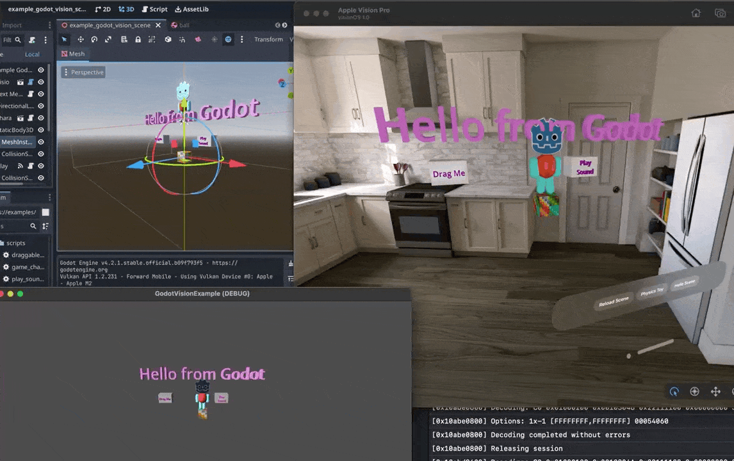This screenshot has width=734, height=461.
Task: Toggle the environment preview globe icon
Action: point(228,39)
